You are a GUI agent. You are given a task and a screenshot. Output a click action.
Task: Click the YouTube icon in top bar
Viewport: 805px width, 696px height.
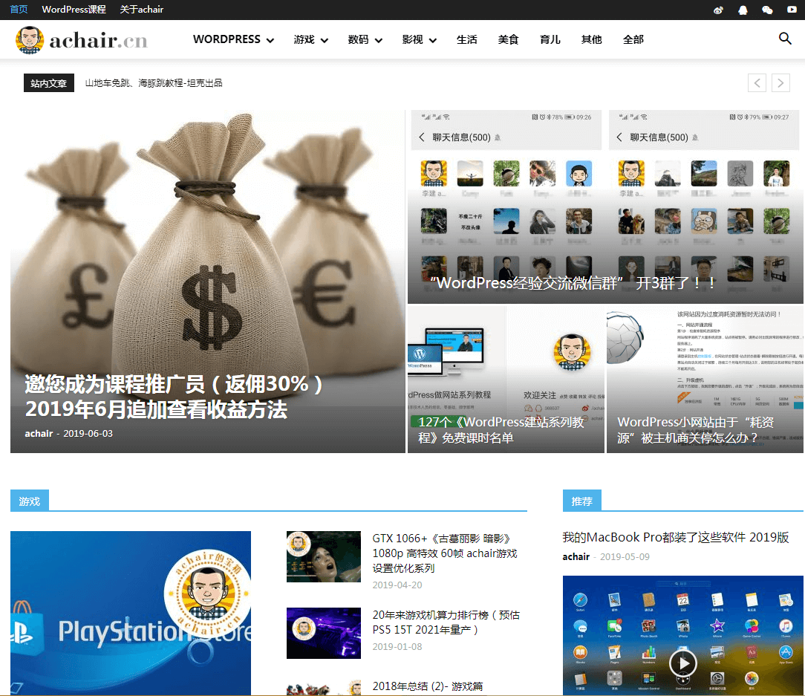(792, 10)
